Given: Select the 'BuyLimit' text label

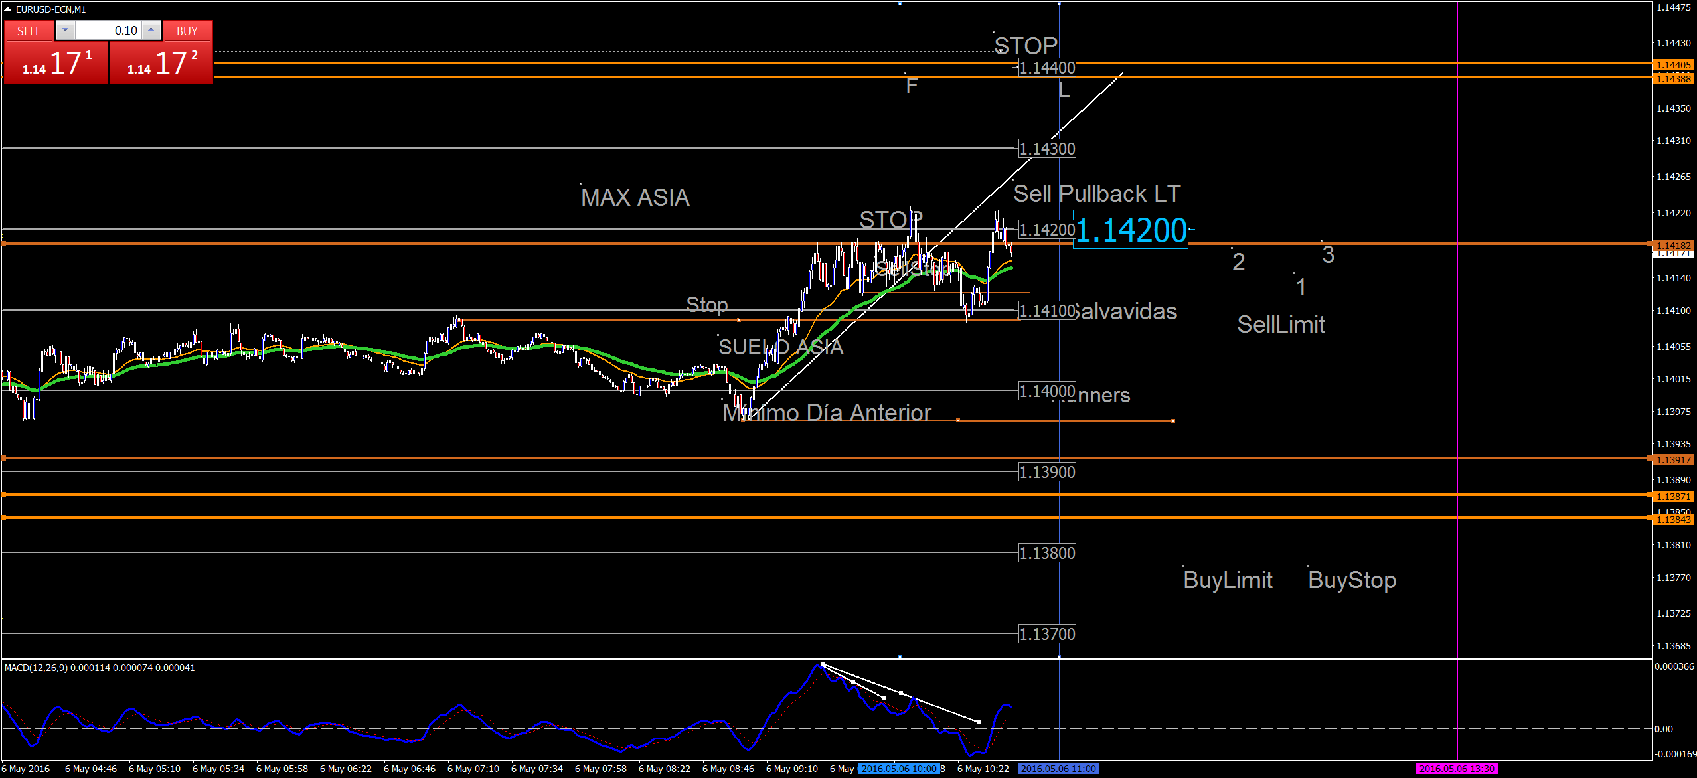Looking at the screenshot, I should 1227,580.
